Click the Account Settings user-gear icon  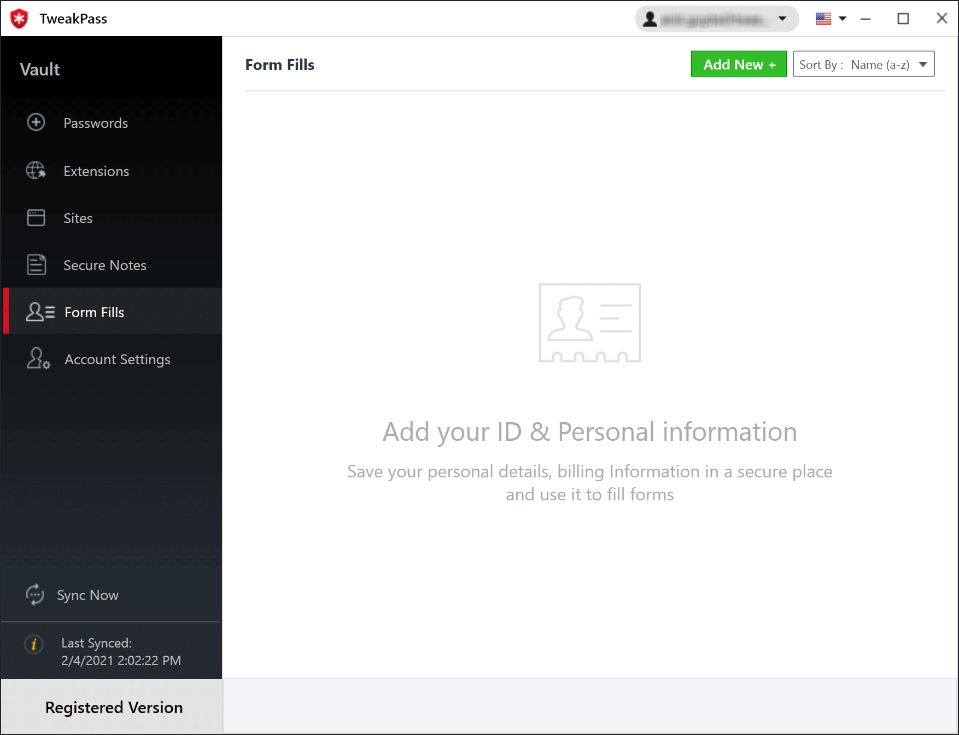(x=38, y=359)
